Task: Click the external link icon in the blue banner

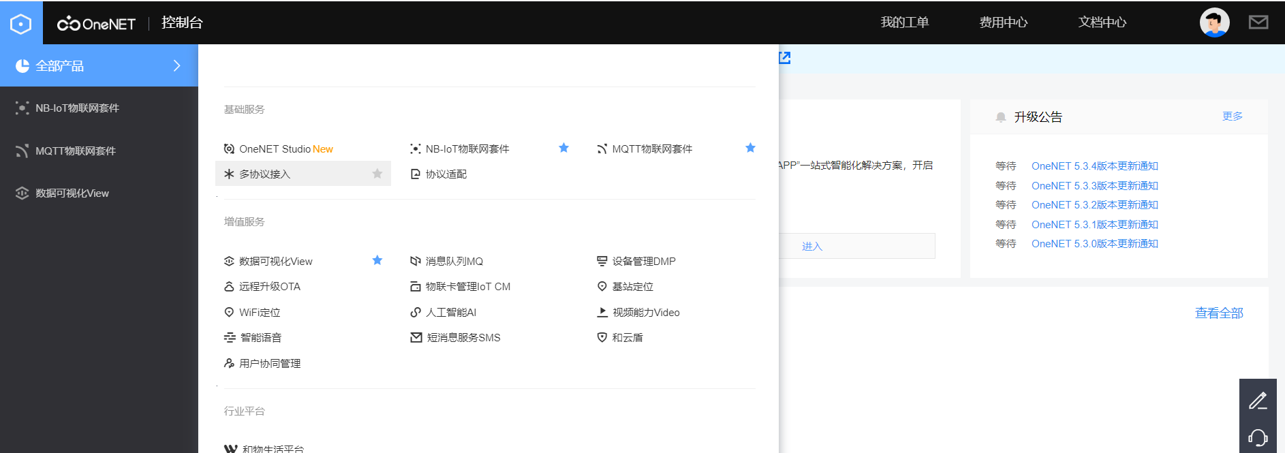Action: (x=785, y=58)
